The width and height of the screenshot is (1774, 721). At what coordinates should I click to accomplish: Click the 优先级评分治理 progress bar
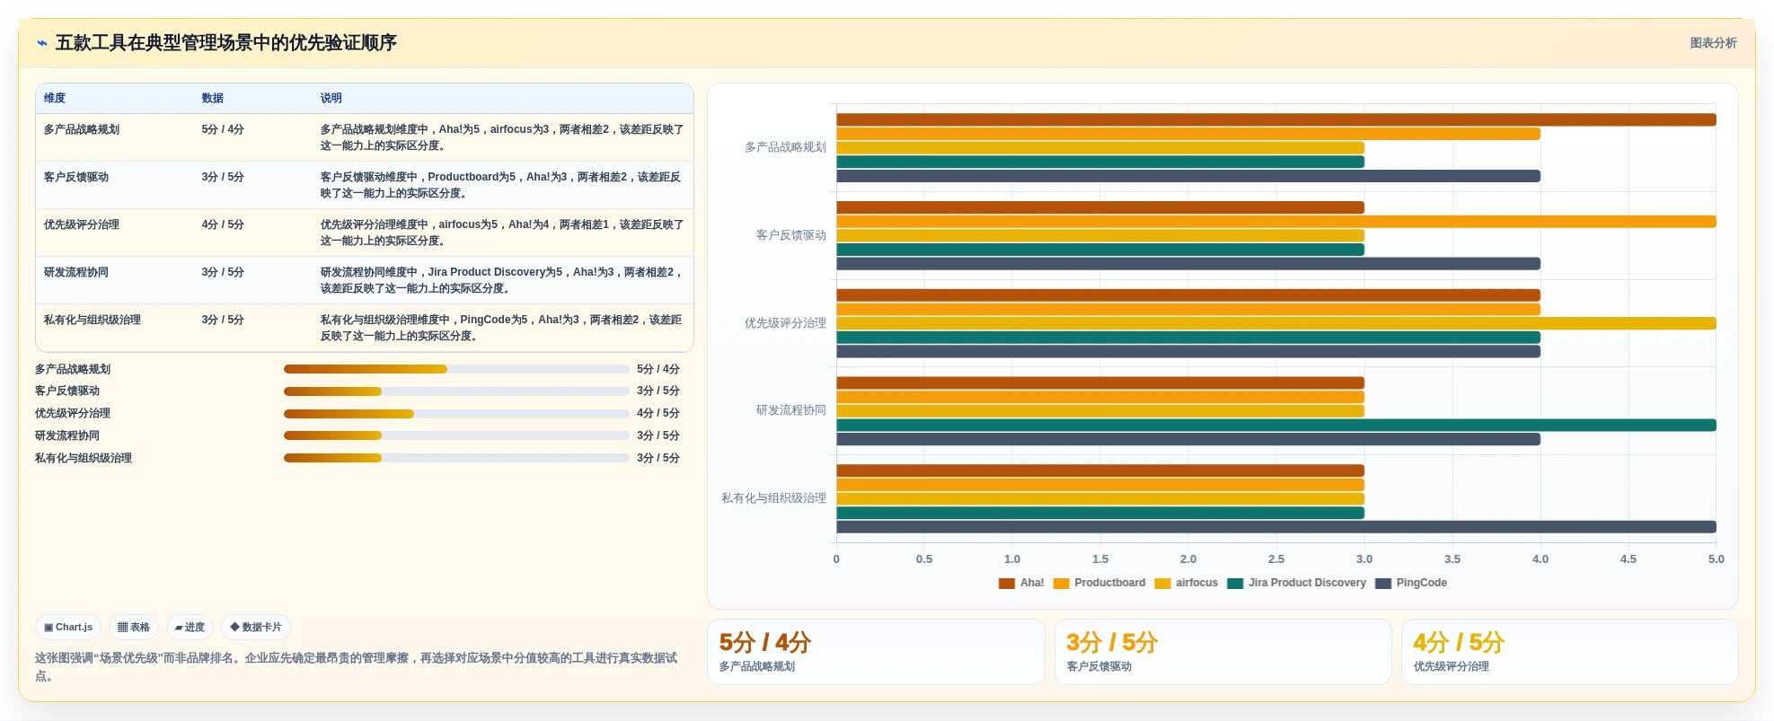[456, 414]
